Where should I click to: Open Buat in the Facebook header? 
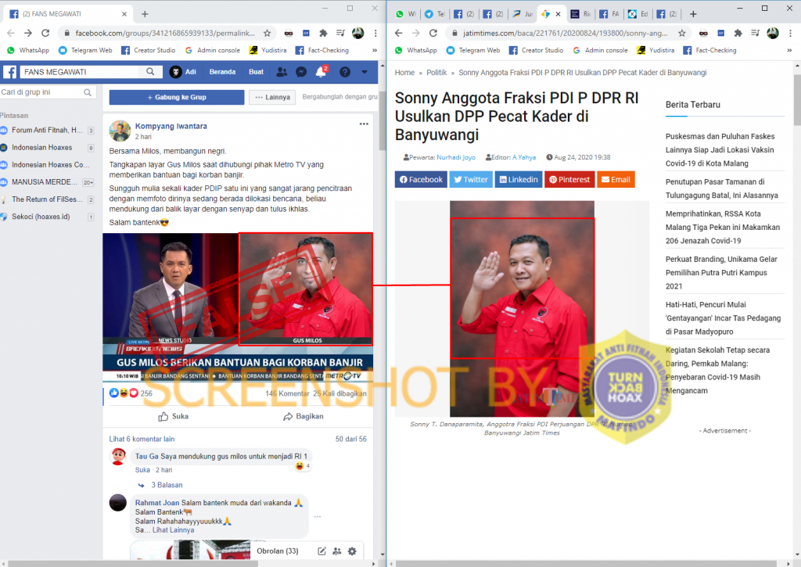point(256,72)
